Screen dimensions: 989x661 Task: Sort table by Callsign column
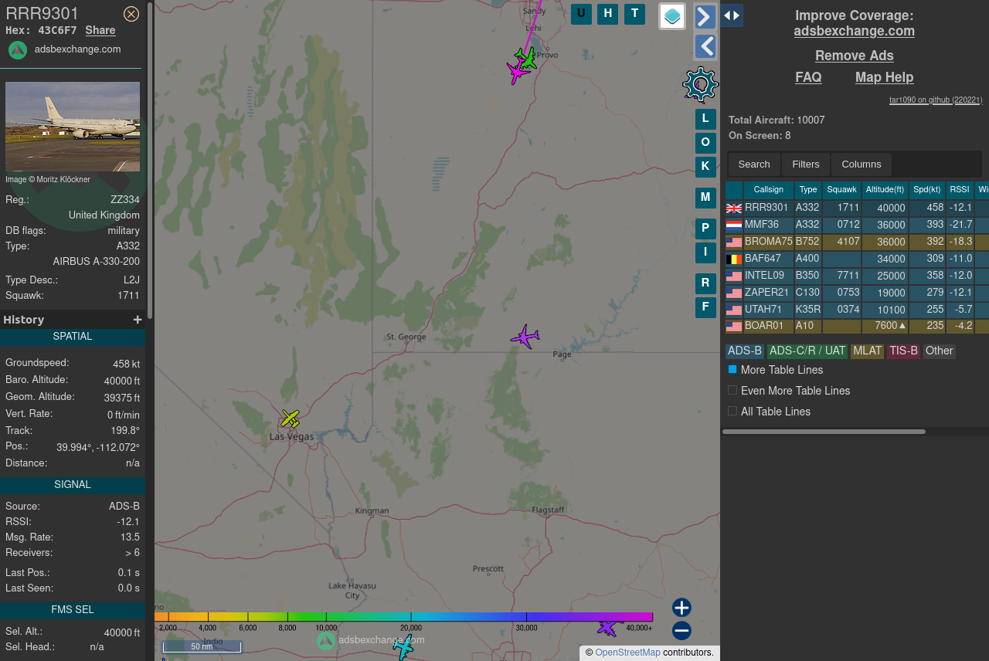768,190
